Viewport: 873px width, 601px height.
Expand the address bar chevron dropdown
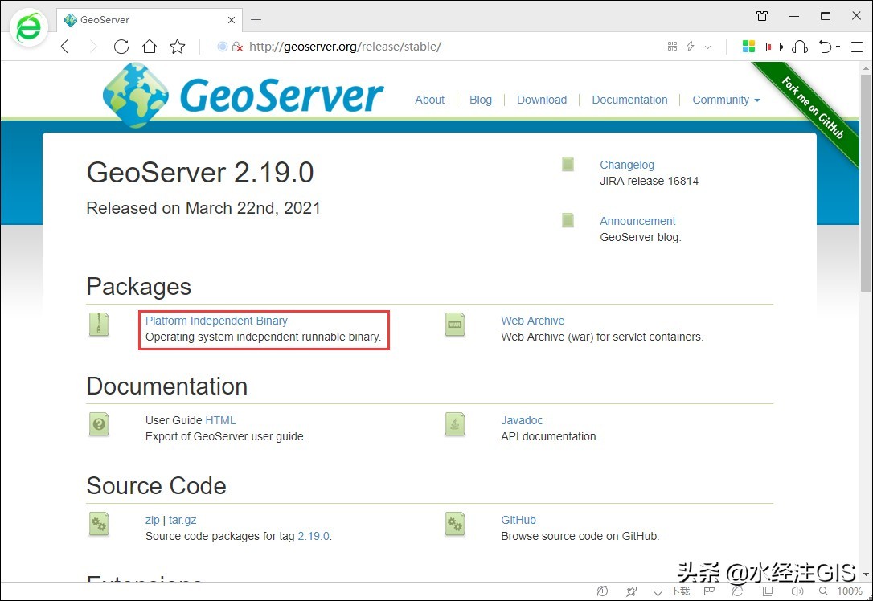coord(707,47)
